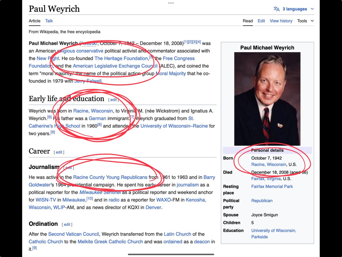Open the Edit tab
The width and height of the screenshot is (342, 257).
(x=261, y=21)
